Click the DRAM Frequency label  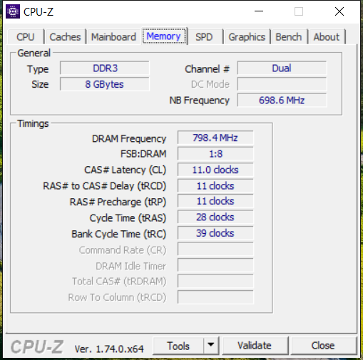129,139
